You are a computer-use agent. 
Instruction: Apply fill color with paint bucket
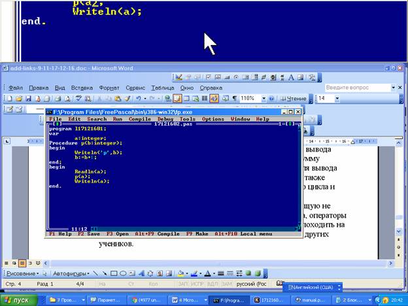tap(180, 273)
